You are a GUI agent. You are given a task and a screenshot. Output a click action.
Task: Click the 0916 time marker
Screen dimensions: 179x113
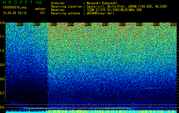105,24
